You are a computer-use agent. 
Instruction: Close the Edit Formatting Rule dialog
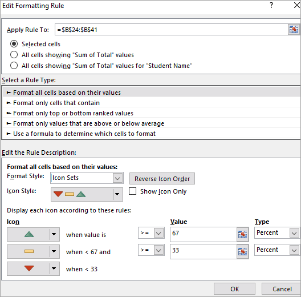296,5
